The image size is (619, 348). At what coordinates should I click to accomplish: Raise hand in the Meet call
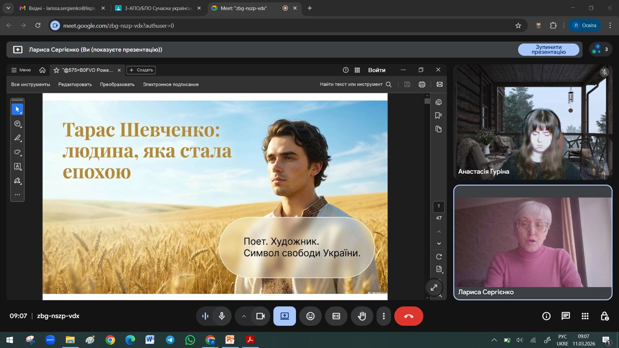coord(362,316)
